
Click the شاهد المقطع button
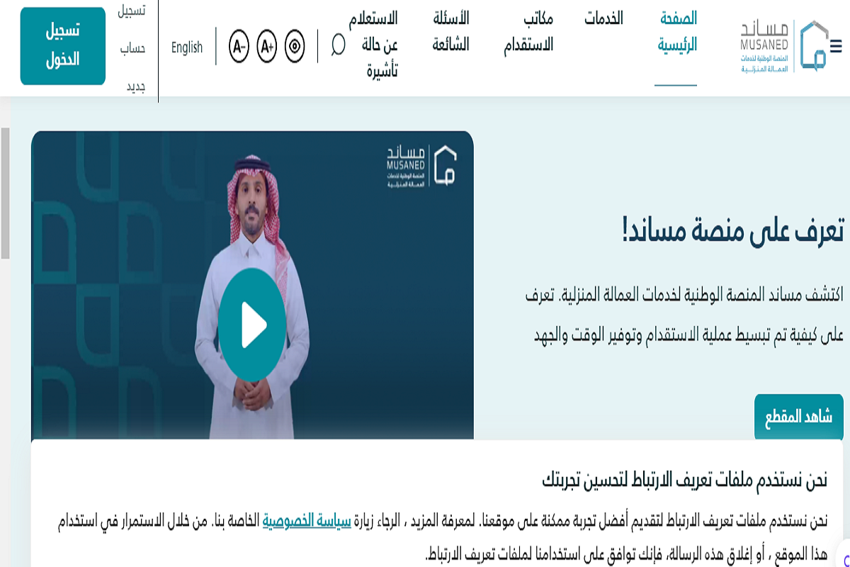point(798,417)
